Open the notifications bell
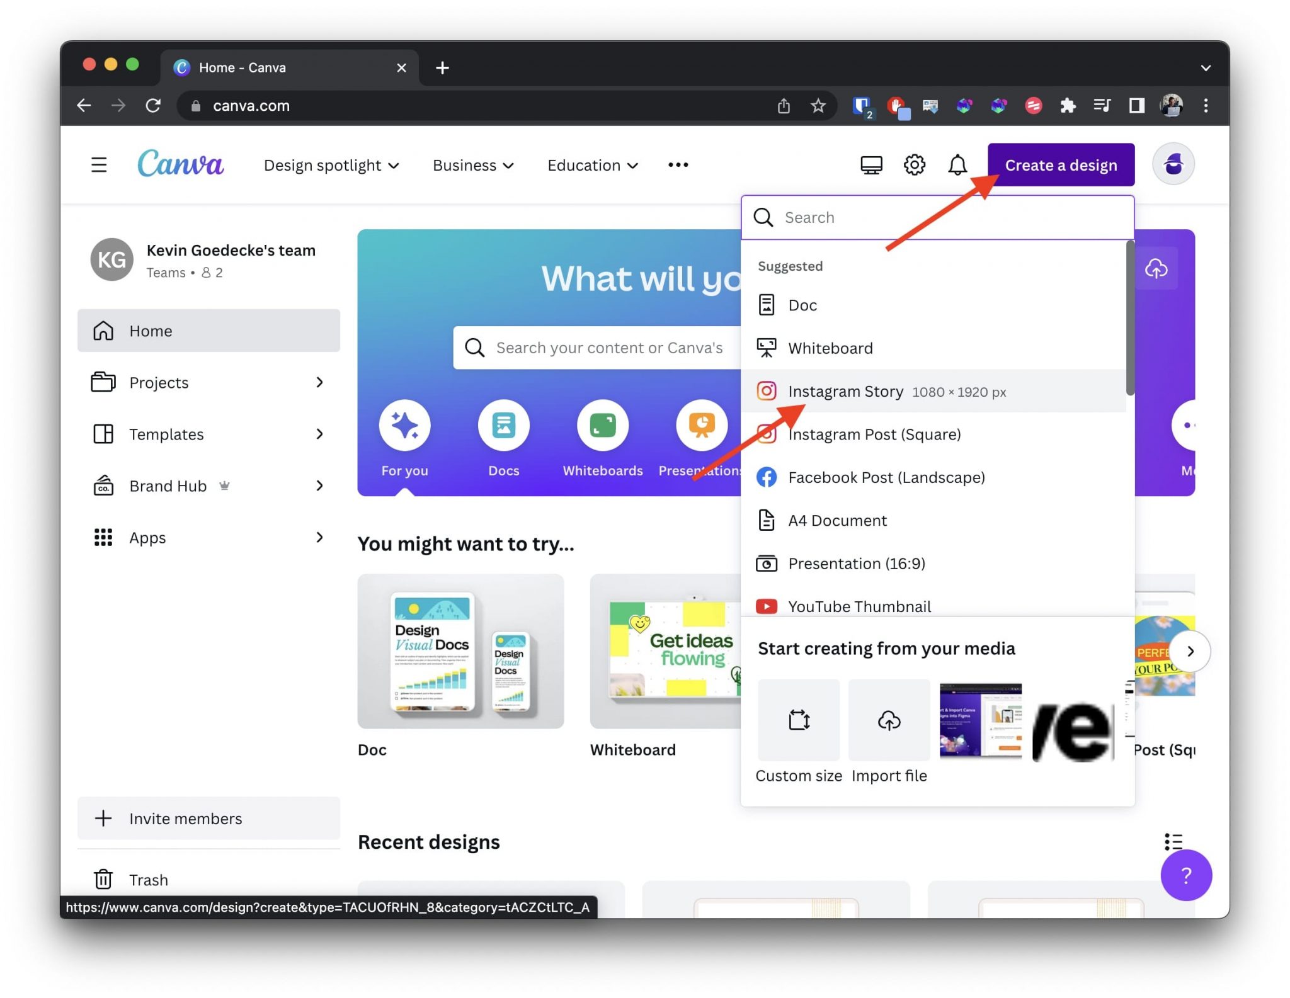The height and width of the screenshot is (998, 1290). 957,165
